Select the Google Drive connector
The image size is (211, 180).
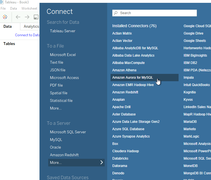(194, 33)
